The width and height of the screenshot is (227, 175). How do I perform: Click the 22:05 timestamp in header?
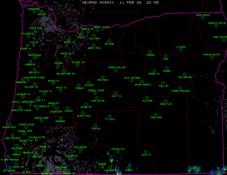153,2
